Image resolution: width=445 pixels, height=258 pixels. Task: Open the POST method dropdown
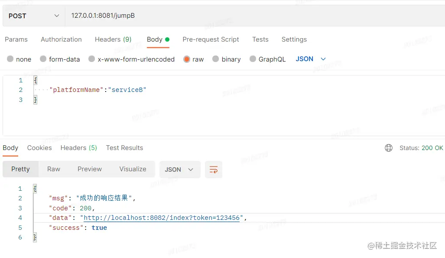click(x=34, y=16)
